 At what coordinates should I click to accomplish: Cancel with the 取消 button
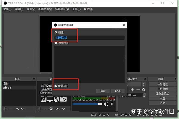118,91
